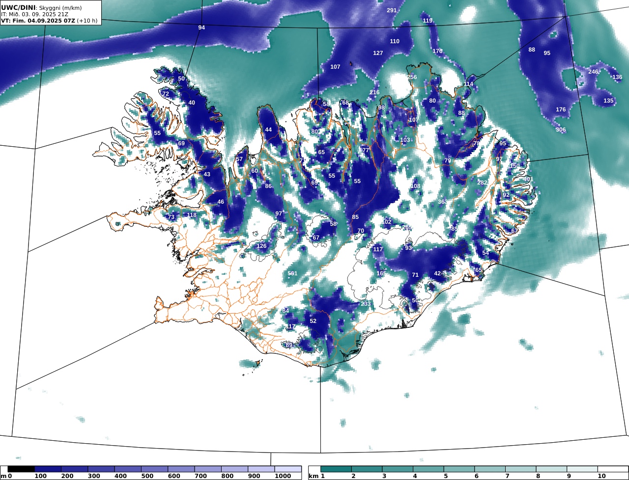629x480 pixels.
Task: Click the valid time line 'VT: Fim. 04.09.2025 07Z'
Action: pyautogui.click(x=37, y=21)
